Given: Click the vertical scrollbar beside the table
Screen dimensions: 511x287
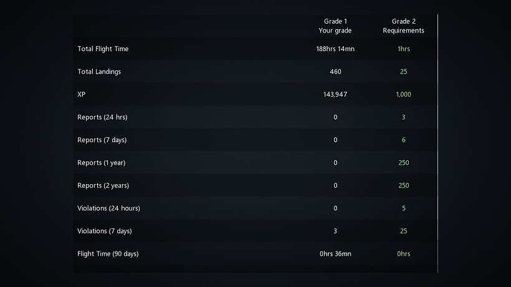Looking at the screenshot, I should pos(438,143).
